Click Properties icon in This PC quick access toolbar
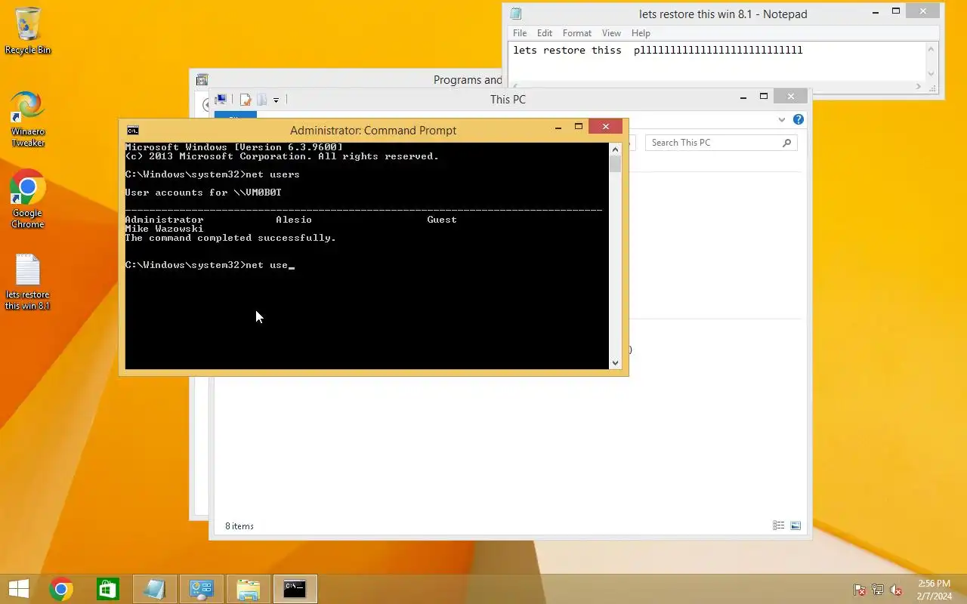The height and width of the screenshot is (604, 967). coord(246,100)
